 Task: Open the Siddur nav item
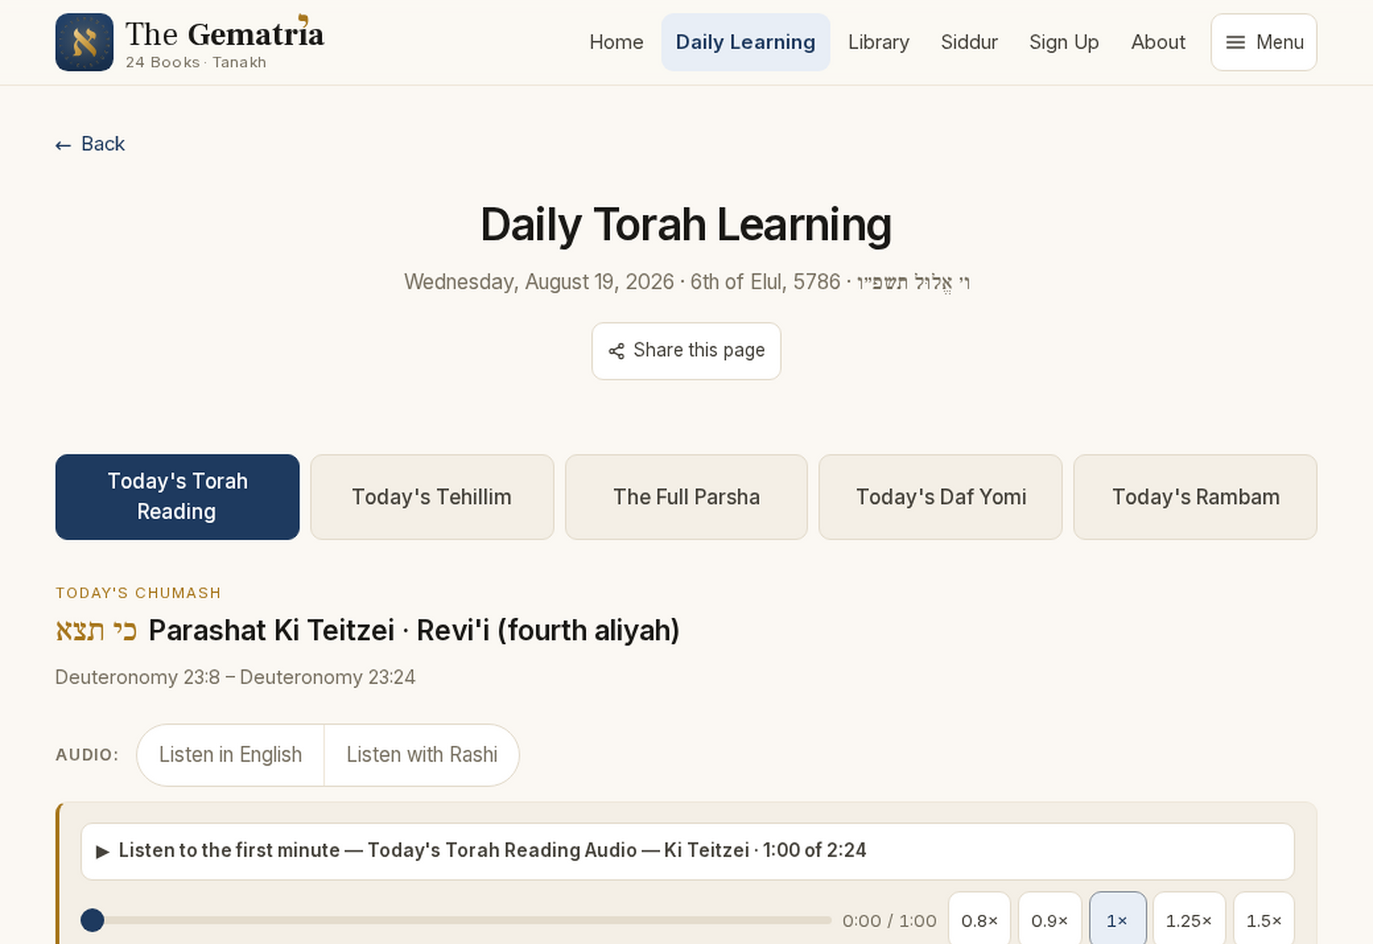[969, 42]
